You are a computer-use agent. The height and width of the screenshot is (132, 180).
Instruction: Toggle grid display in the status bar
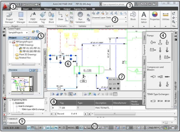[33, 128]
